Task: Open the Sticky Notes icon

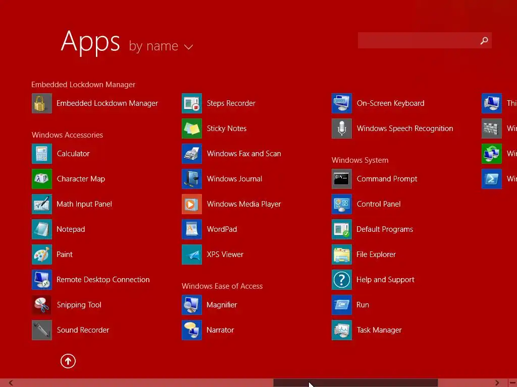Action: pyautogui.click(x=192, y=128)
